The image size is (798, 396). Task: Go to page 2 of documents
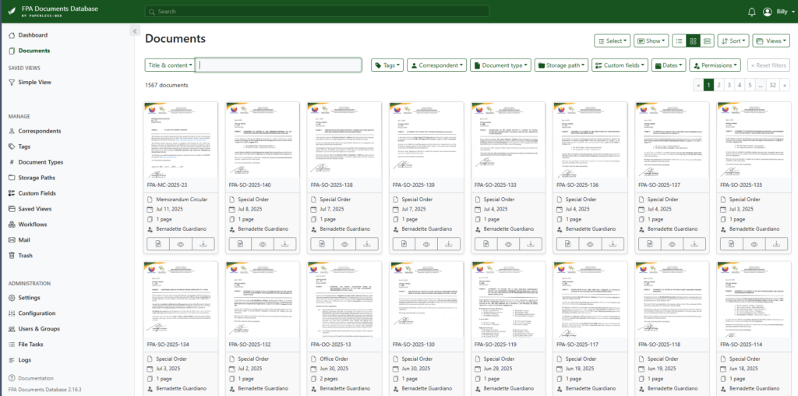pyautogui.click(x=719, y=85)
